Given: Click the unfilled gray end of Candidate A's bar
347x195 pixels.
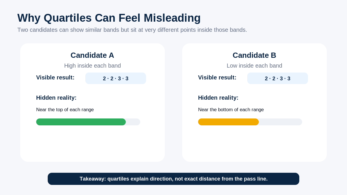Looking at the screenshot, I should [x=133, y=122].
